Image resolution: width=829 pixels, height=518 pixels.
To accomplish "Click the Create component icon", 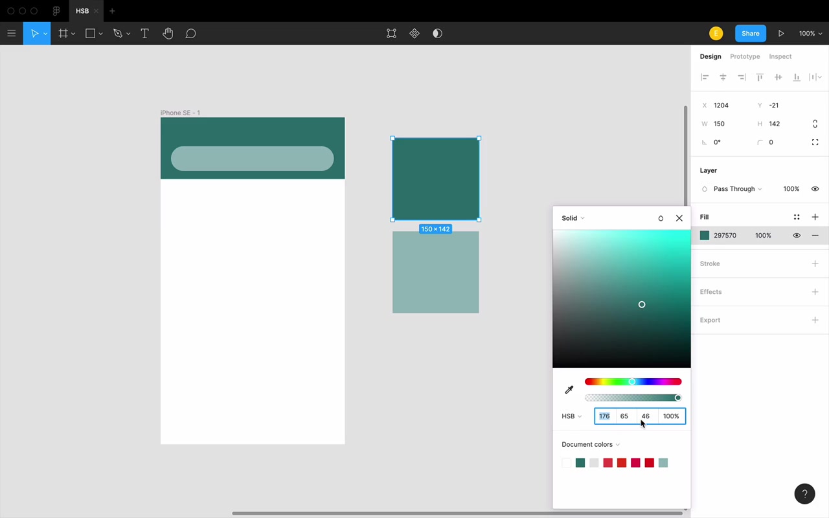I will [x=414, y=34].
